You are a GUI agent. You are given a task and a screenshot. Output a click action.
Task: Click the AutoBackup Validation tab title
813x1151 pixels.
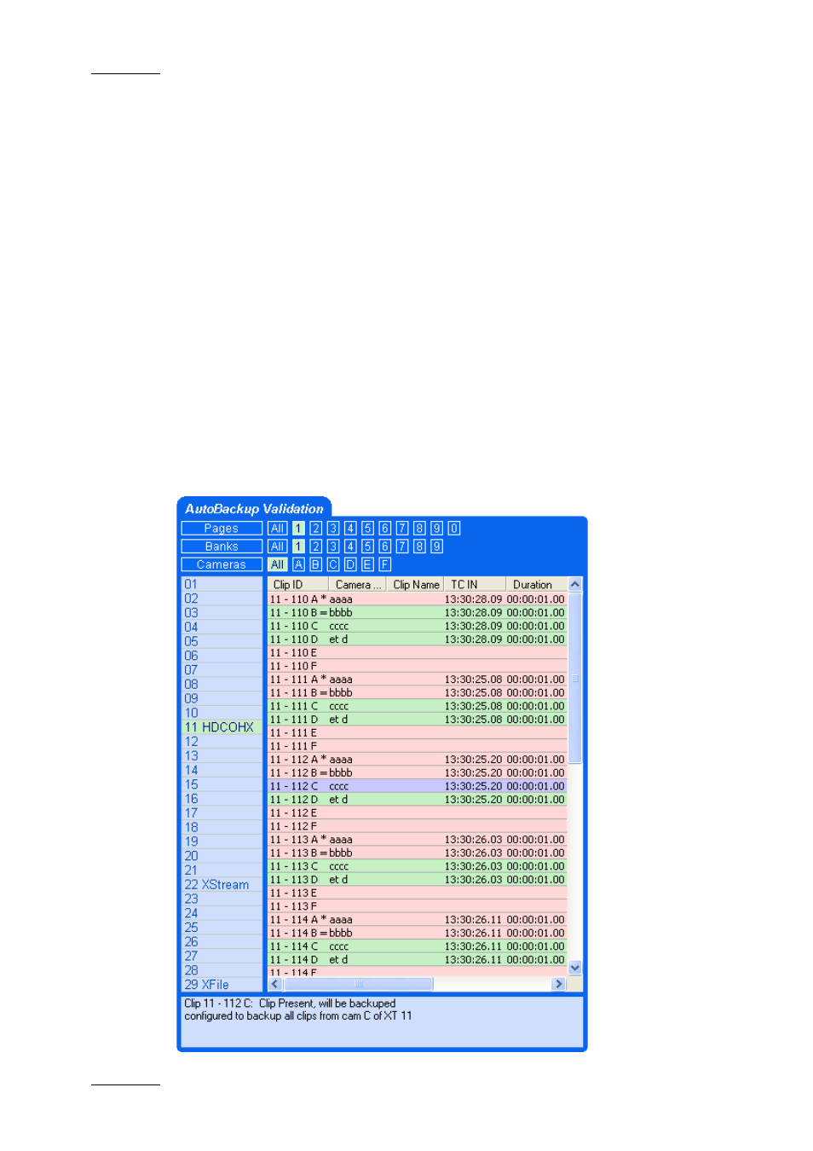coord(254,509)
